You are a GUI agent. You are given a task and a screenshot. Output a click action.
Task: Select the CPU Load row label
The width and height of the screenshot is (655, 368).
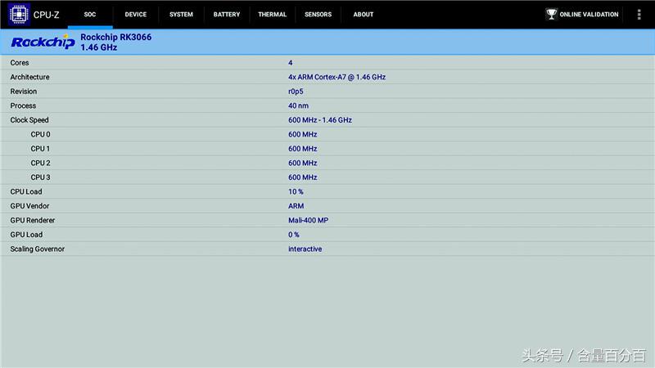26,191
